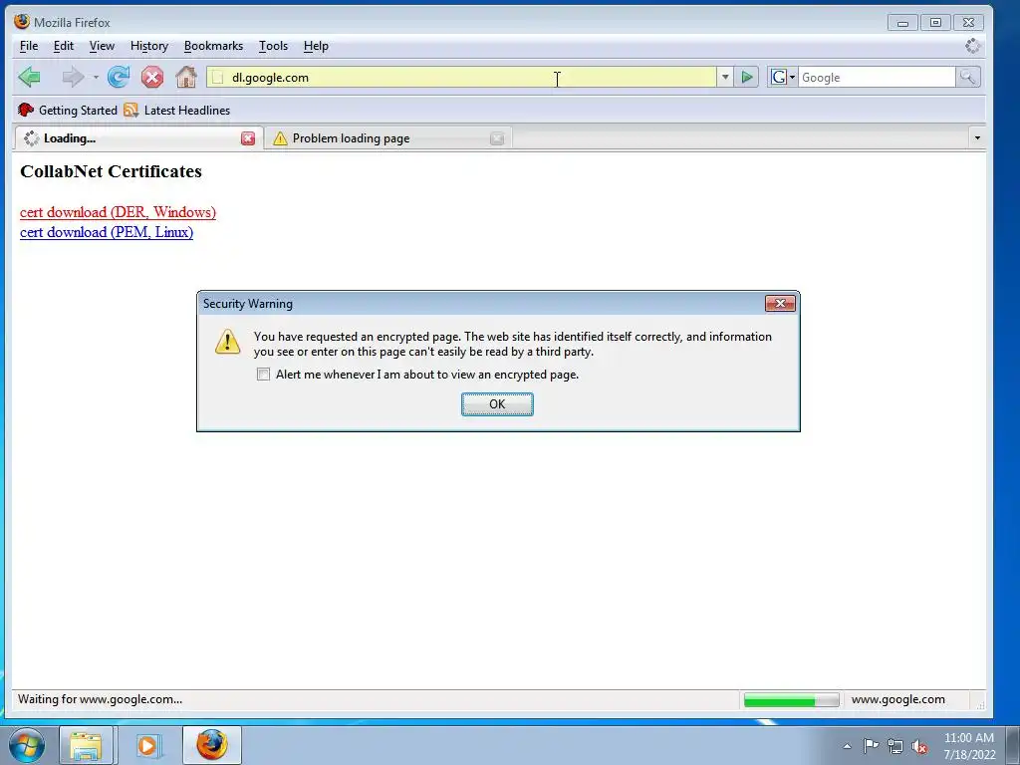Open cert download (DER, Windows) link
Viewport: 1020px width, 765px height.
[118, 212]
